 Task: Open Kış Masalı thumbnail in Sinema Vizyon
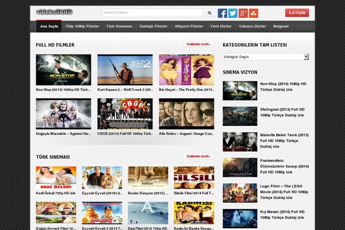coord(240,218)
